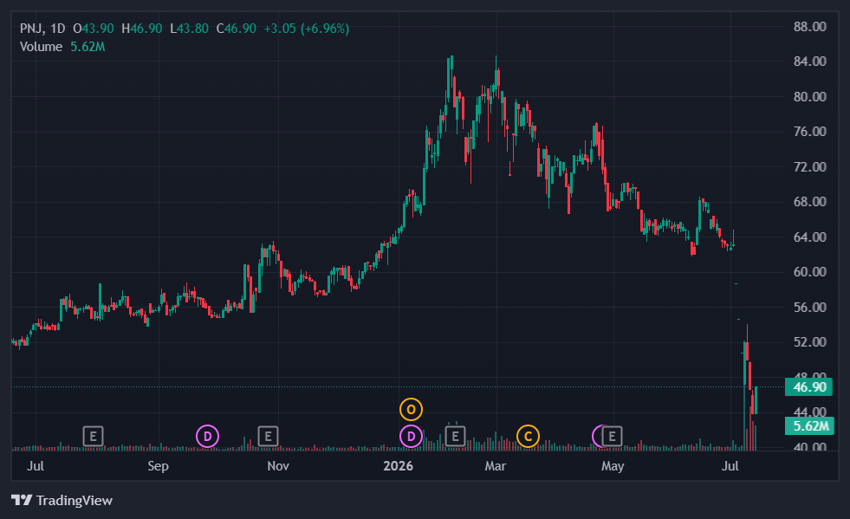The height and width of the screenshot is (519, 850).
Task: Click the 5.62M volume tag on axis
Action: [x=810, y=426]
